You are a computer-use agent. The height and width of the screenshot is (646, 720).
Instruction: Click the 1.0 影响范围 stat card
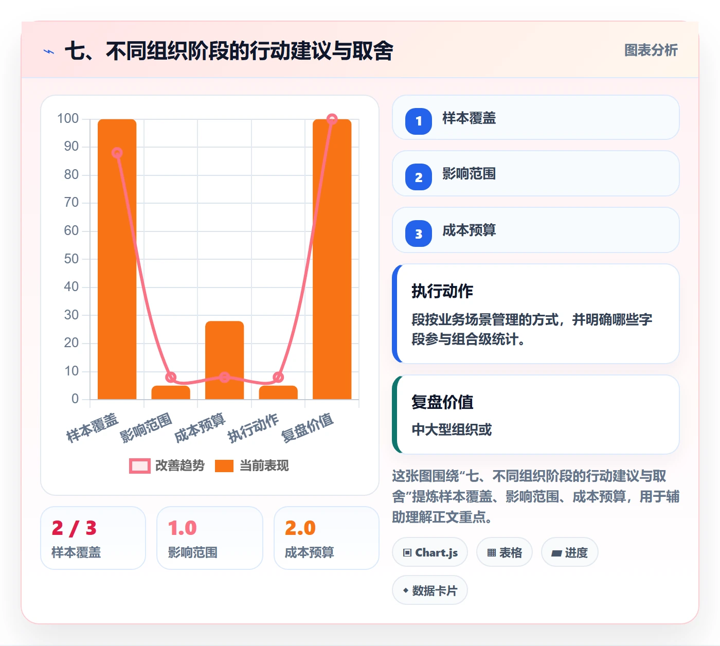point(210,538)
